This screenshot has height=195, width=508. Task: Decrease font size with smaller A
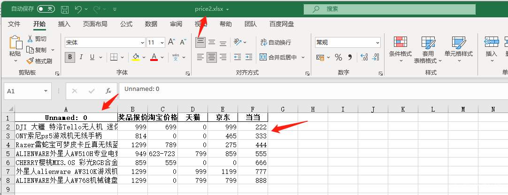tap(183, 42)
